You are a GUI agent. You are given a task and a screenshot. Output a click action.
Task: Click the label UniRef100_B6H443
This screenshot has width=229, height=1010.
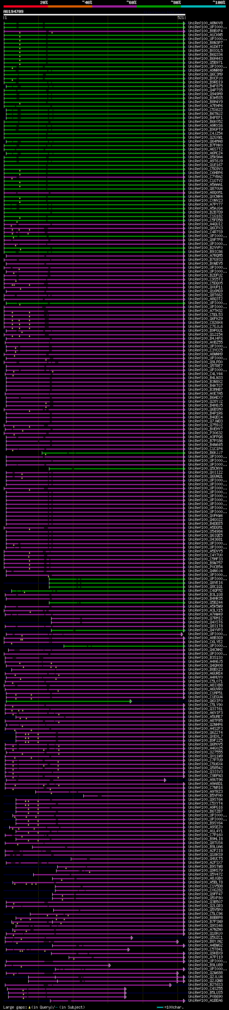(205, 58)
